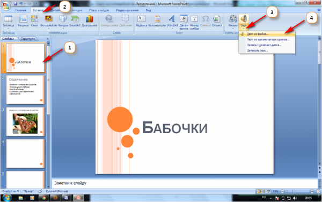Screen dimensions: 322x202
Task: Select slide 2 thumbnail Содержание
Action: (25, 90)
